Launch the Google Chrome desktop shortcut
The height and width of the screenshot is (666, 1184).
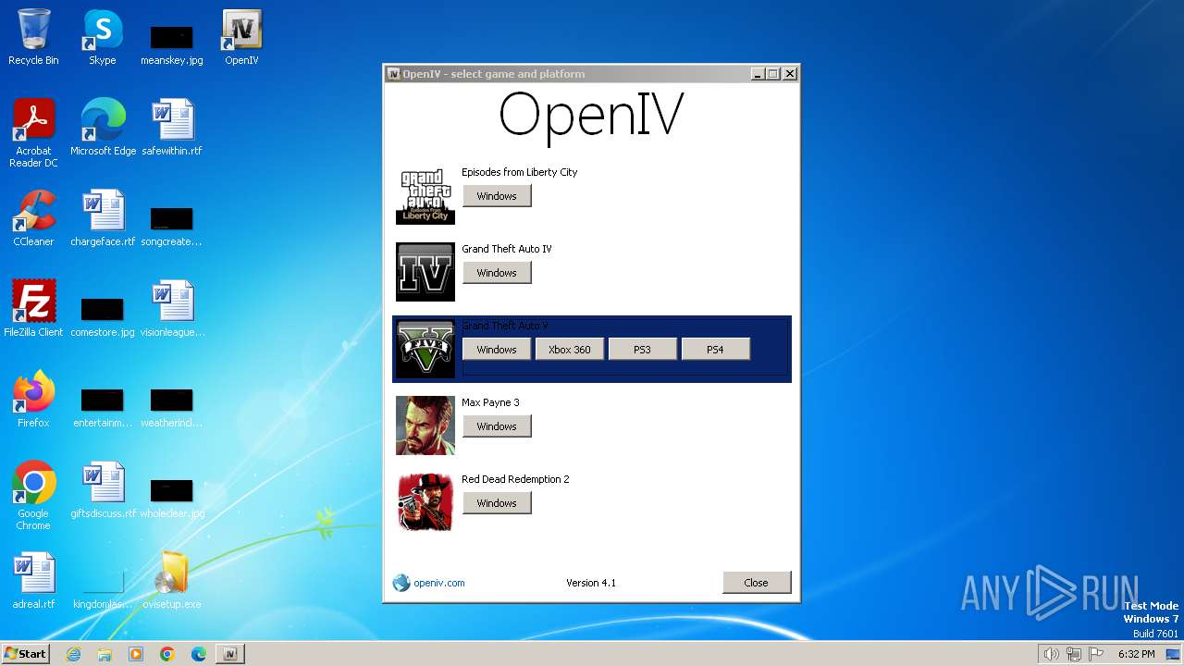(x=33, y=495)
